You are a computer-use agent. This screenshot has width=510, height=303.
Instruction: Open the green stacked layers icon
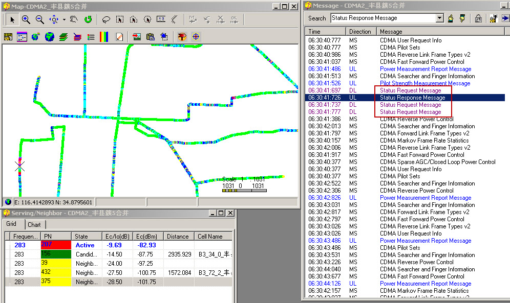pos(63,37)
